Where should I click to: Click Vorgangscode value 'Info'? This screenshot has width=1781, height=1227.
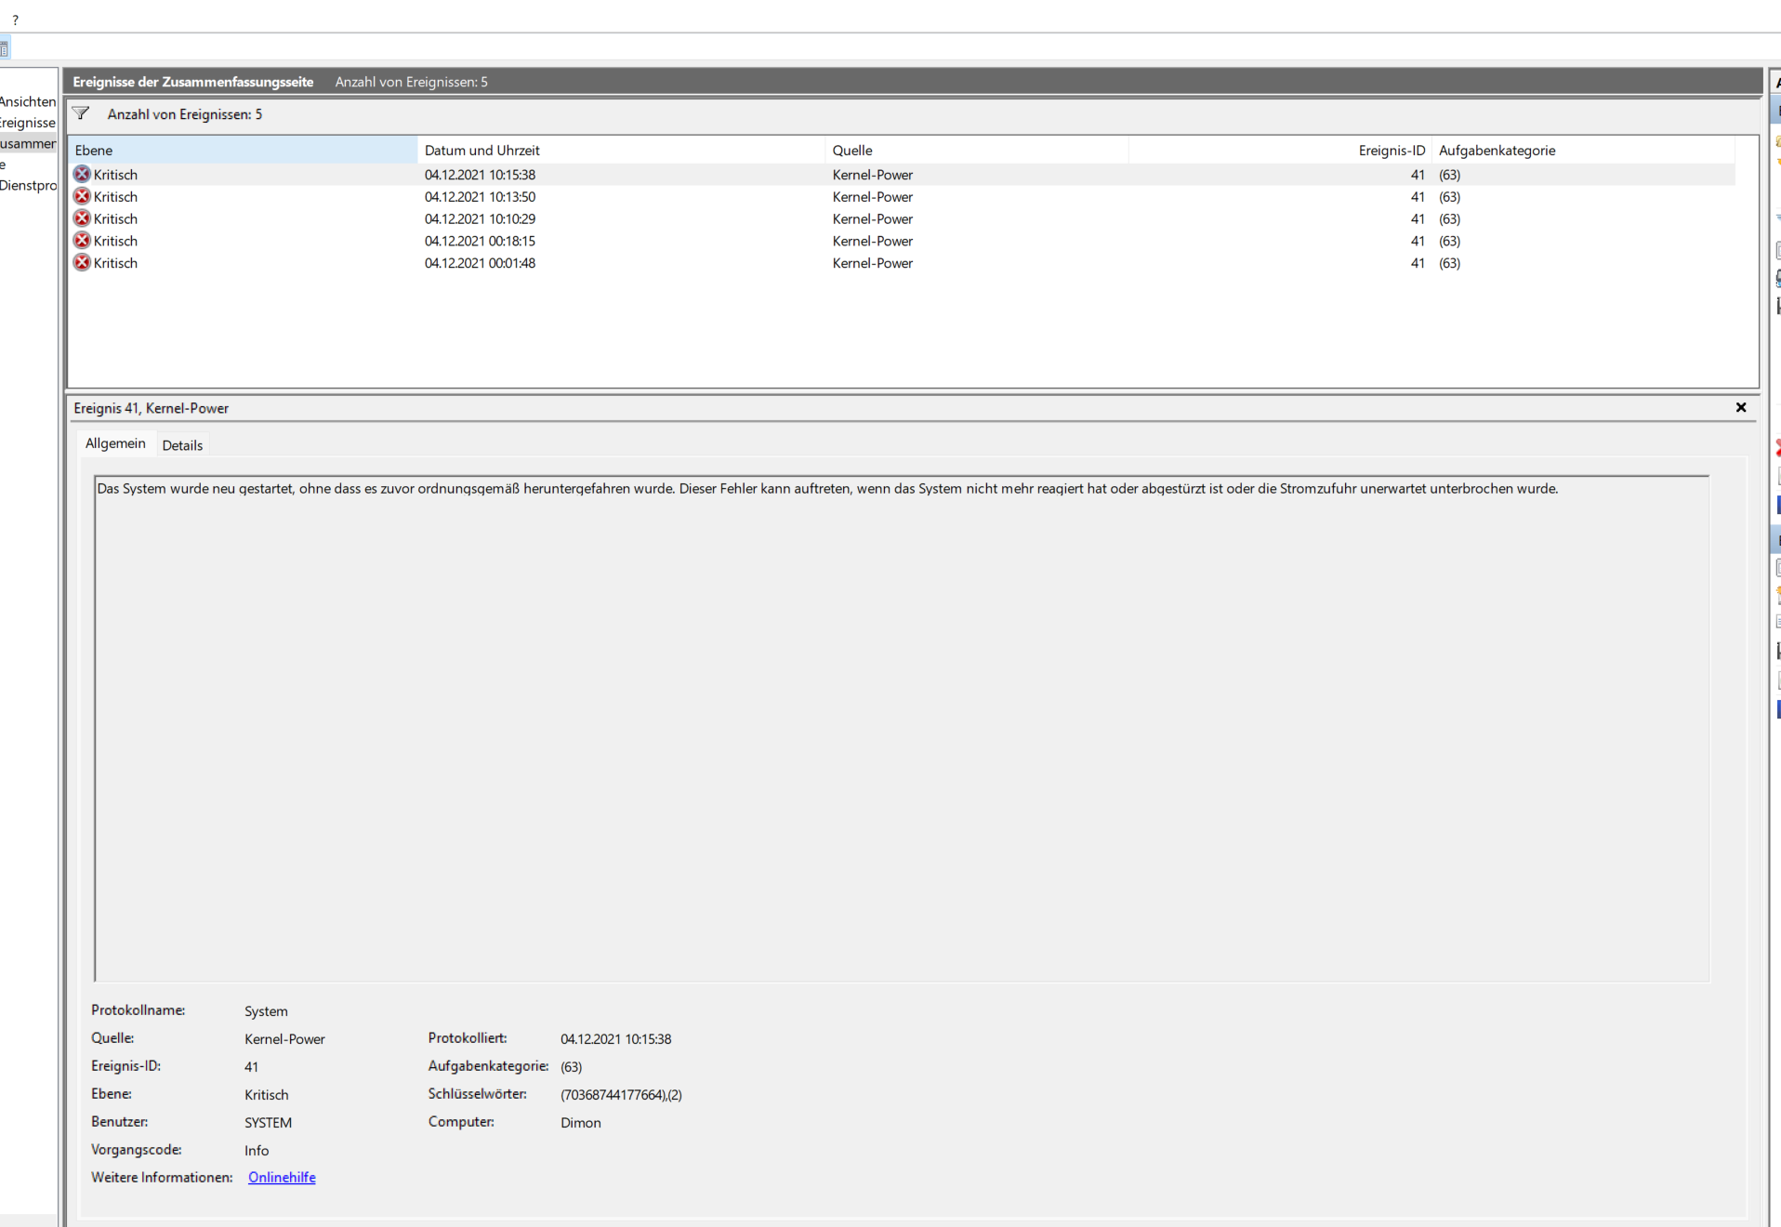(257, 1151)
